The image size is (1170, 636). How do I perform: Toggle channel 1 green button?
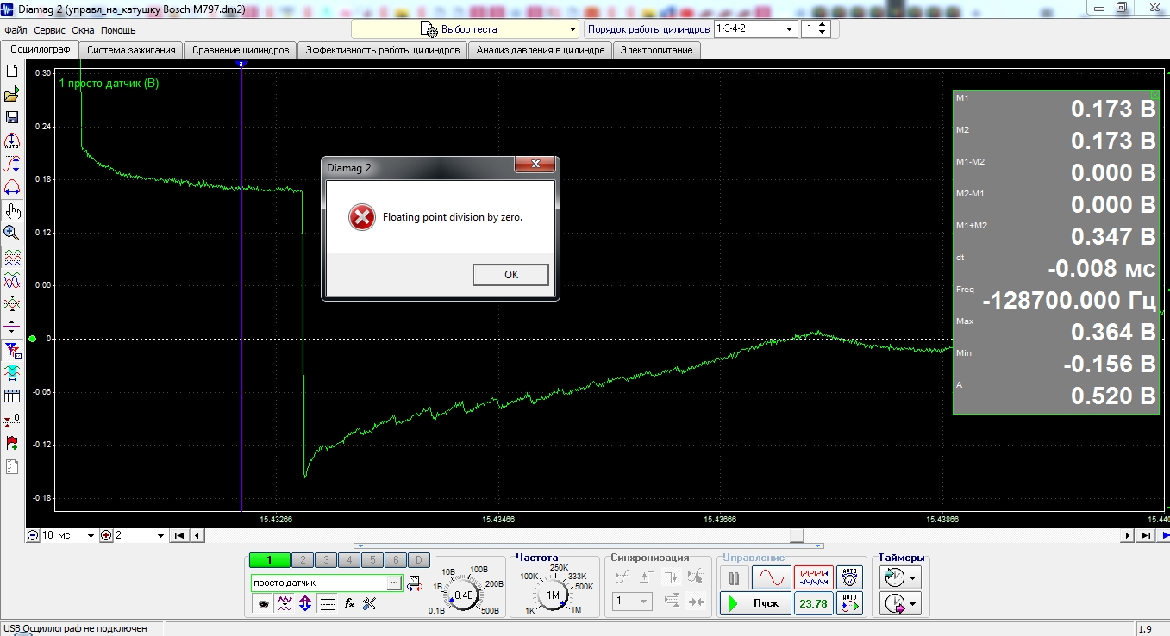tap(269, 560)
